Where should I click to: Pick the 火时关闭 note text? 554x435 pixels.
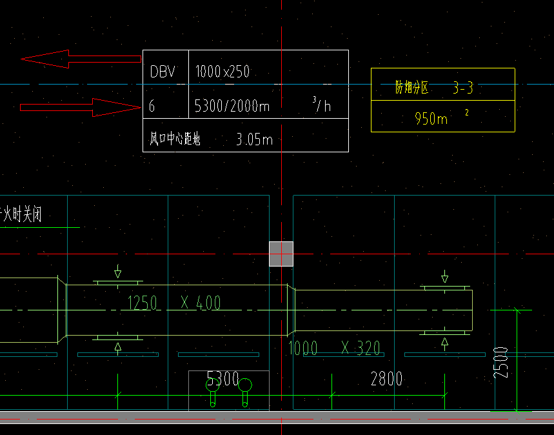[x=21, y=215]
